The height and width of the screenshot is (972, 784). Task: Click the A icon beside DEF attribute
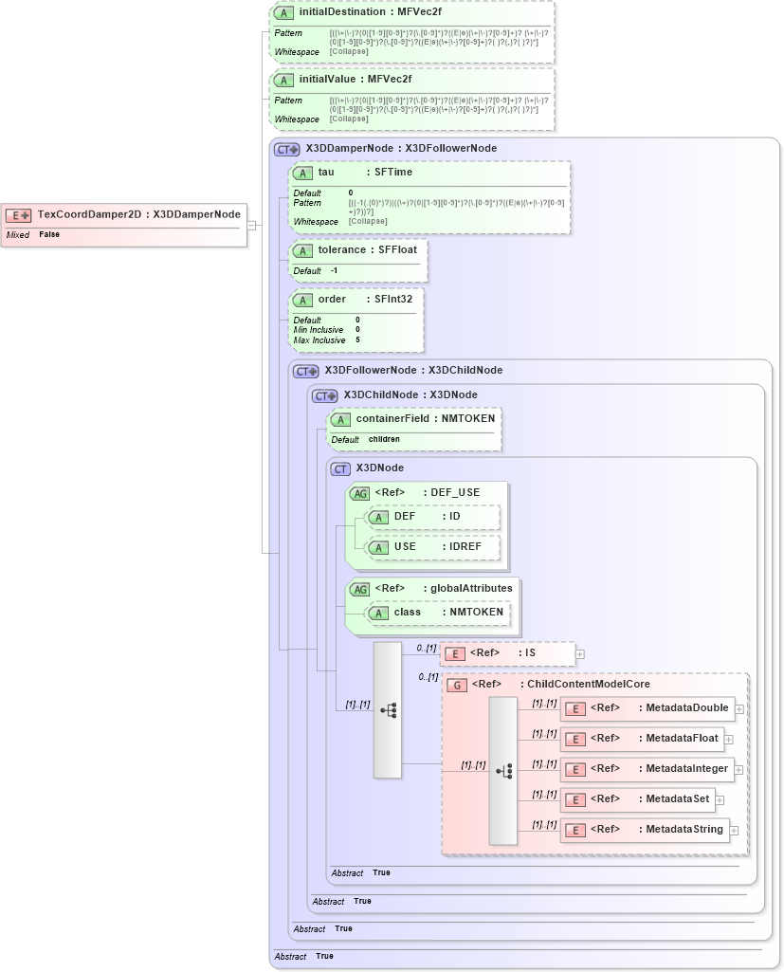point(378,517)
